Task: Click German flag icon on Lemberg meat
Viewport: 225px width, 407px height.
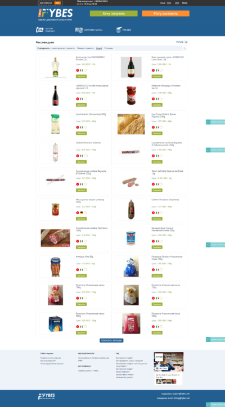Action: (x=82, y=213)
